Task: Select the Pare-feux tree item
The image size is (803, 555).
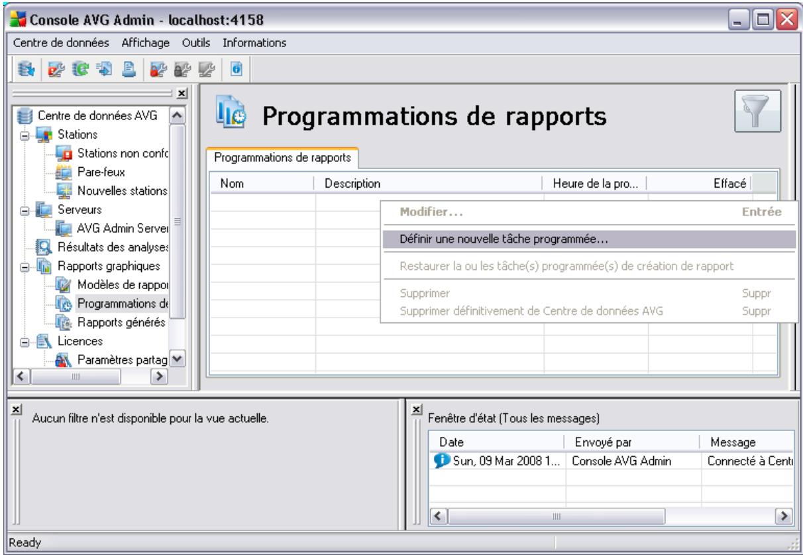Action: 102,173
